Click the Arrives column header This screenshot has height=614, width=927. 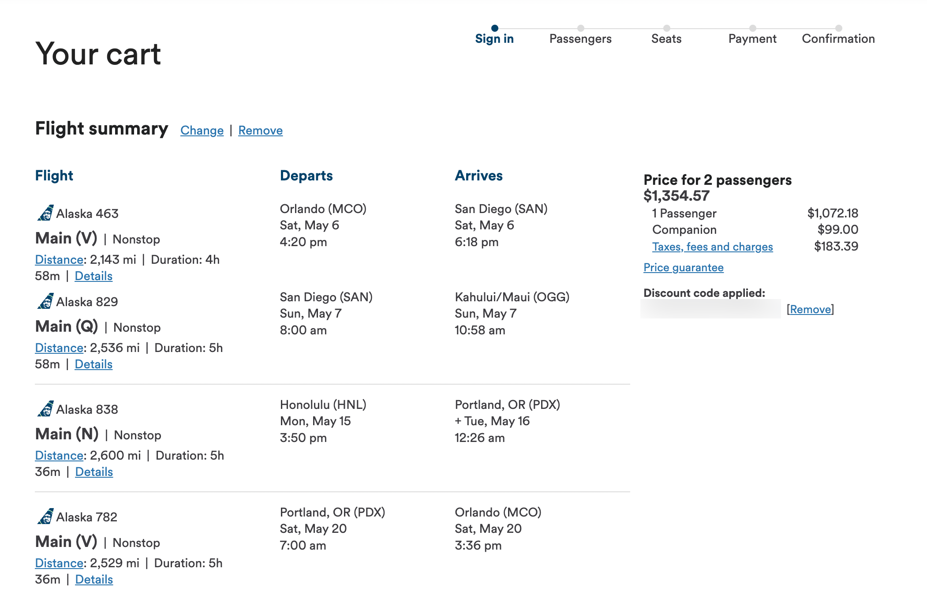tap(479, 176)
